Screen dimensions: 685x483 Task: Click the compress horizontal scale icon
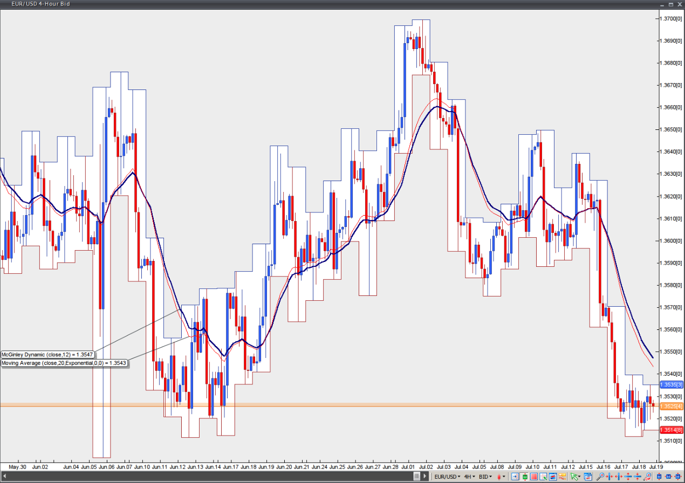[609, 477]
